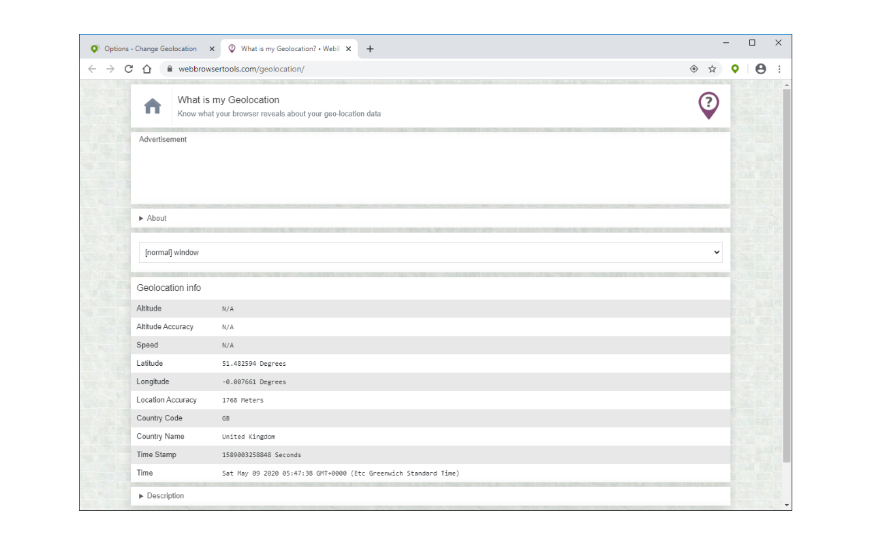Image resolution: width=872 pixels, height=545 pixels.
Task: Open Chrome's three-dot menu
Action: pos(779,69)
